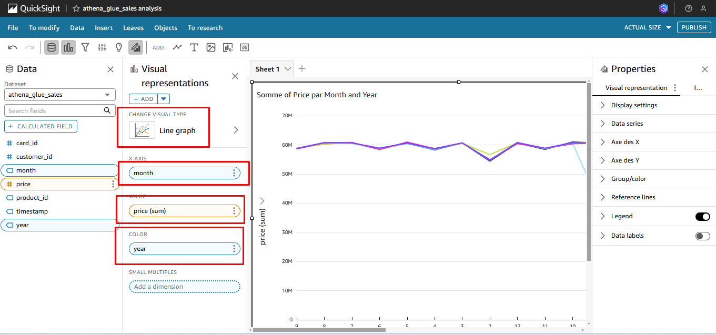The image size is (716, 335).
Task: Select the Sheet 1 tab
Action: (x=267, y=69)
